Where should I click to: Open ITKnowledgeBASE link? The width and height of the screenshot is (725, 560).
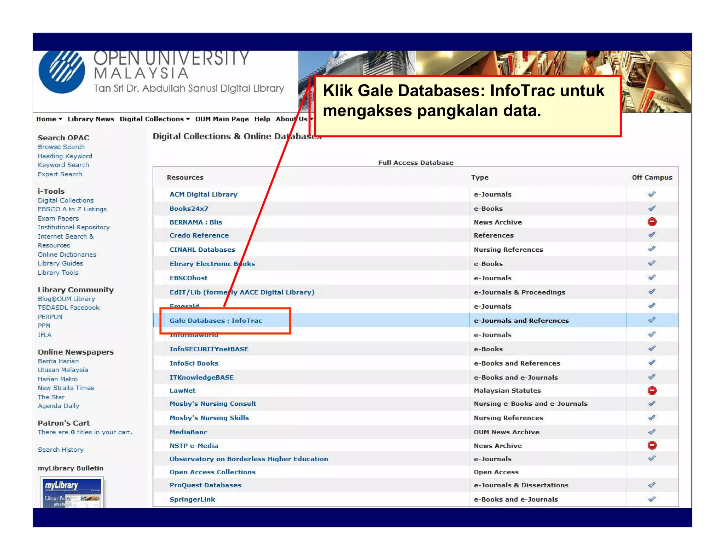pos(201,377)
